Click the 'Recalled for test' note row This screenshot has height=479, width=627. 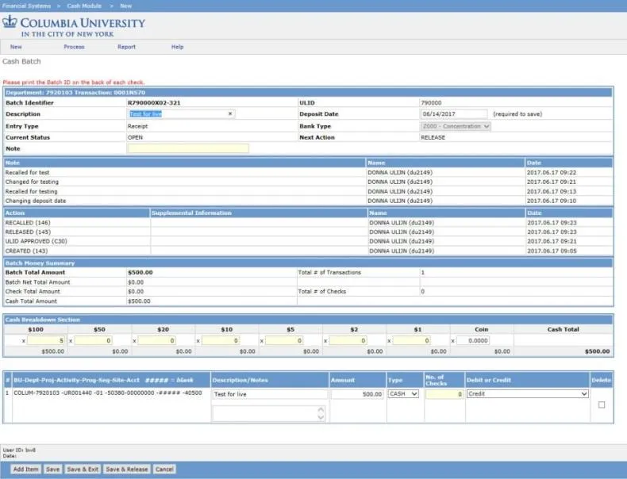[308, 173]
